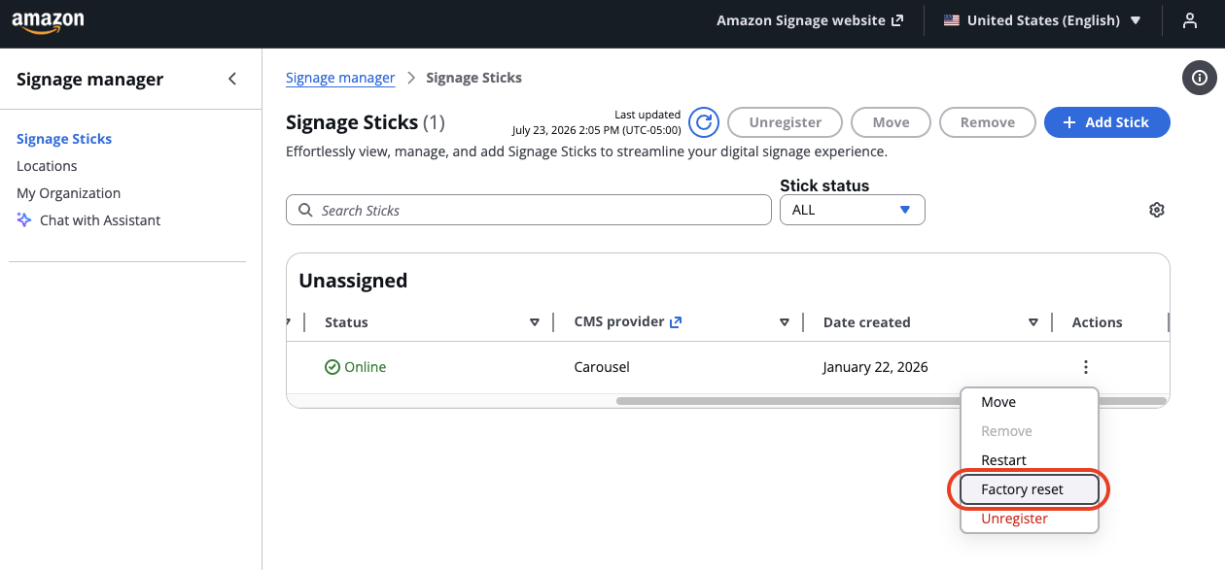Screen dimensions: 1225x570
Task: Click the Actions column header
Action: pyautogui.click(x=1098, y=322)
